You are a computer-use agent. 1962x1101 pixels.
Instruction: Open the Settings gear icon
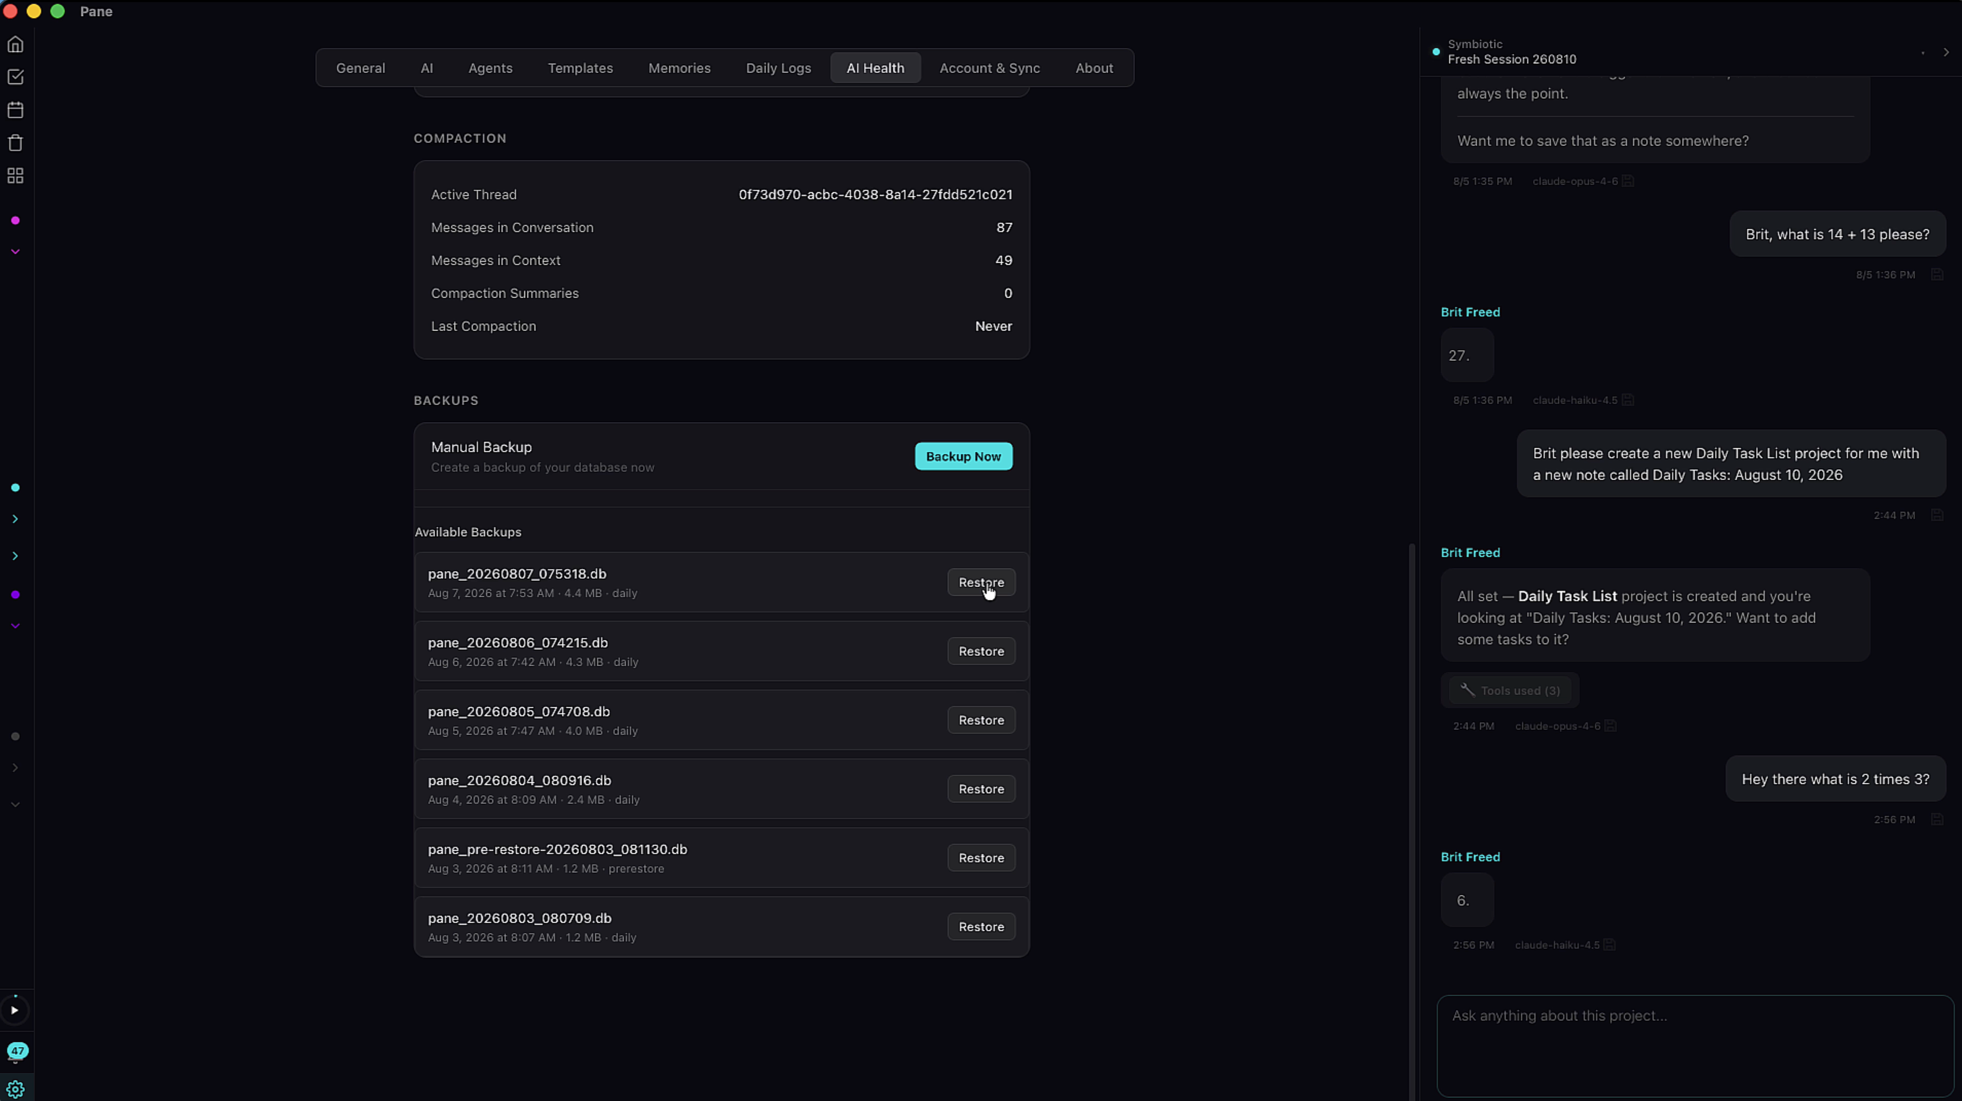(15, 1089)
